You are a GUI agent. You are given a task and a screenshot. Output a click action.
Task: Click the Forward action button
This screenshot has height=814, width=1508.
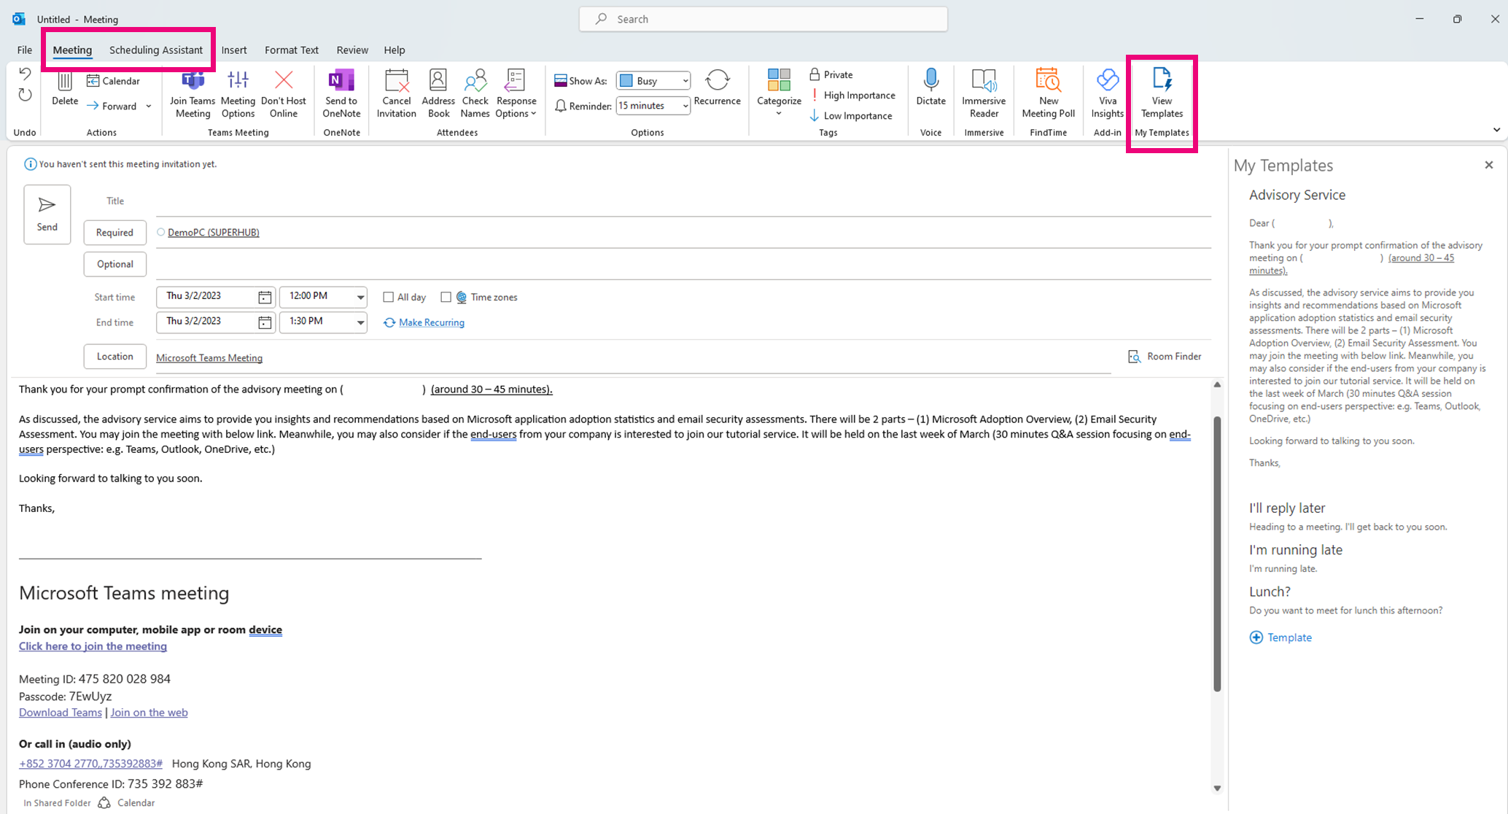pos(112,106)
